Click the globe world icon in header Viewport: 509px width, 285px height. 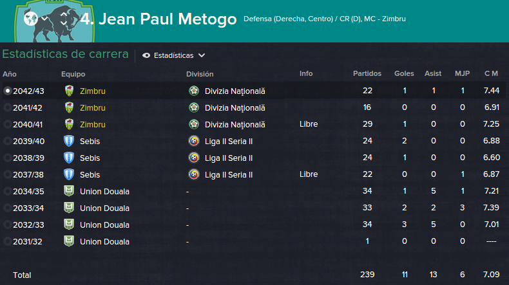point(31,19)
